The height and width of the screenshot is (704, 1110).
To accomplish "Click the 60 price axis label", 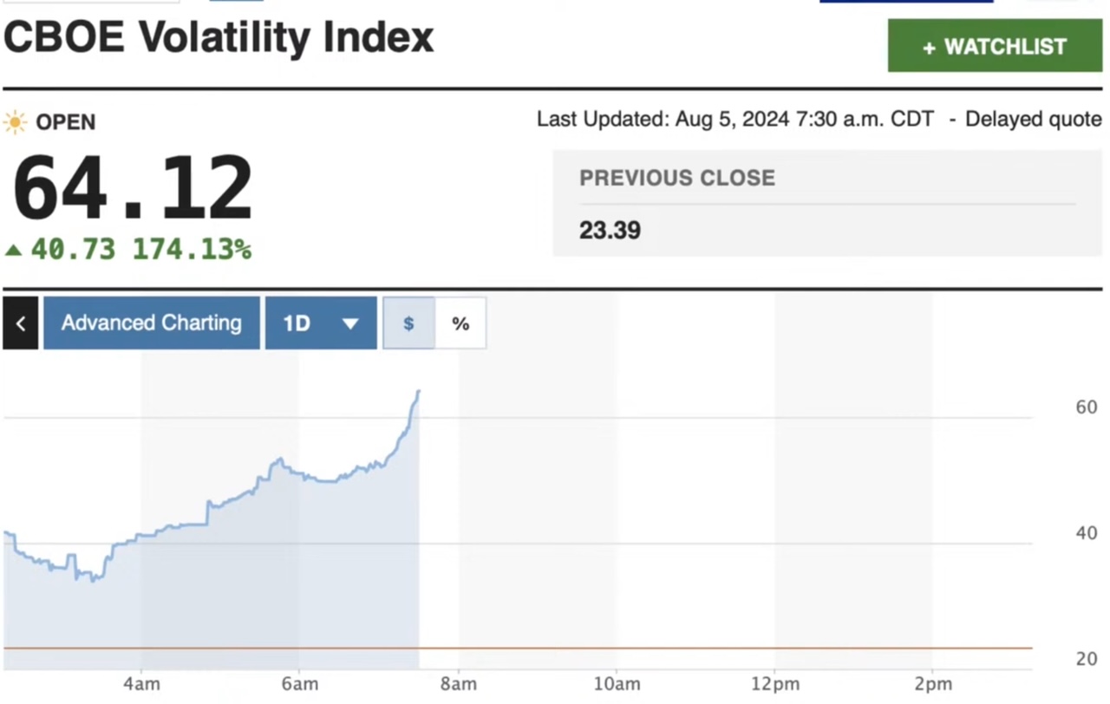I will pyautogui.click(x=1086, y=407).
